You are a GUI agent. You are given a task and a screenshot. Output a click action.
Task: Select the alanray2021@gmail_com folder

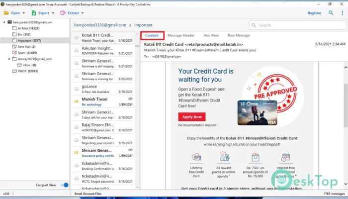tap(35, 59)
